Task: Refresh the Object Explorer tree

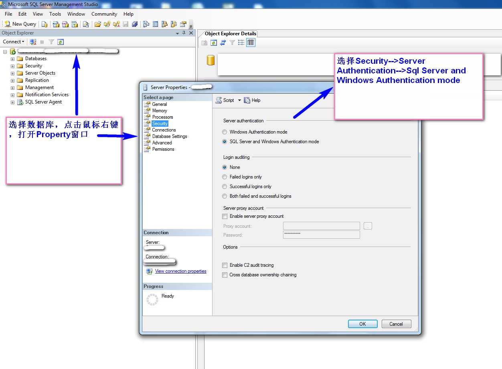Action: [x=60, y=42]
